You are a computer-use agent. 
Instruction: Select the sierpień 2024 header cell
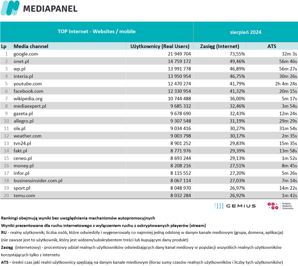point(245,32)
